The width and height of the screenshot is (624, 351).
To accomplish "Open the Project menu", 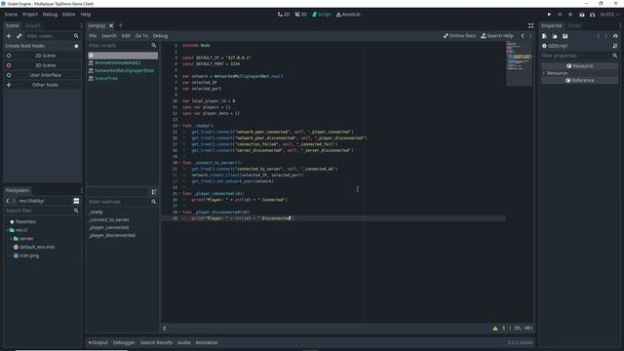I will click(30, 15).
